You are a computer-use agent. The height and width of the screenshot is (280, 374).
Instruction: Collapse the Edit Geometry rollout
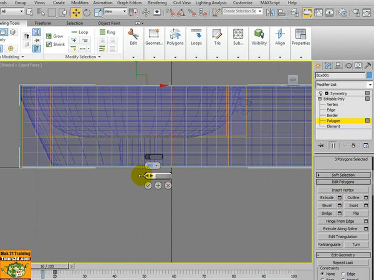343,255
